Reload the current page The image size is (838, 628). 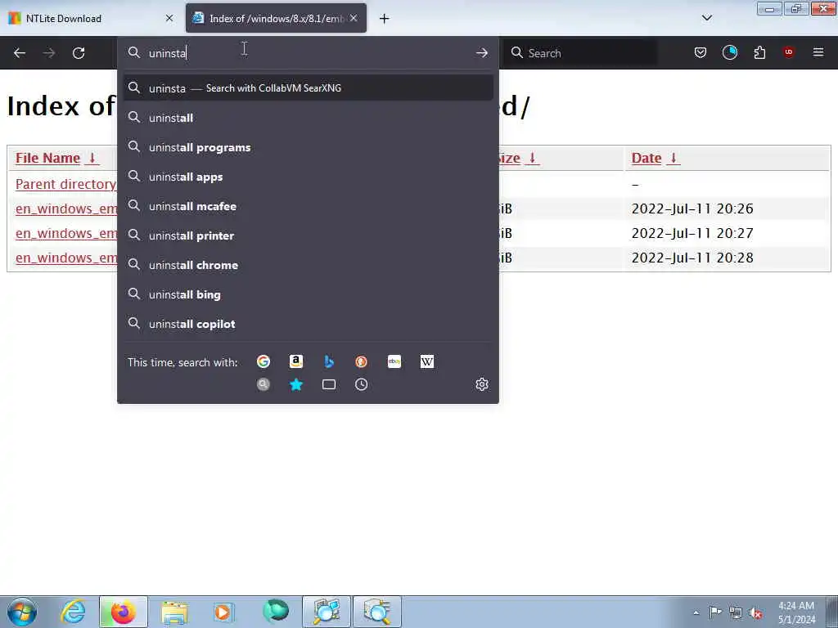coord(79,53)
